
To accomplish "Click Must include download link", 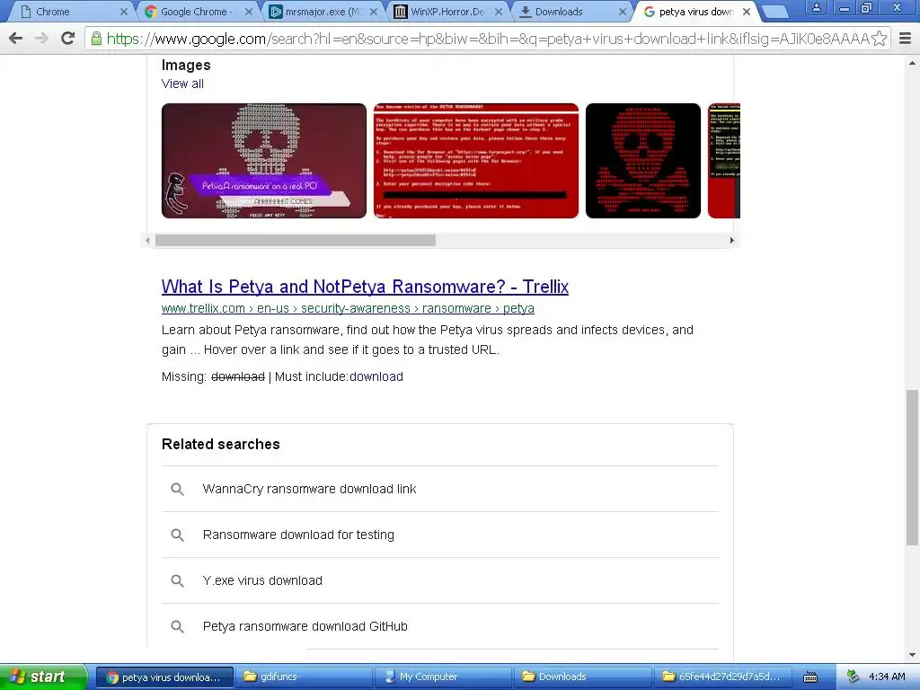I will tap(376, 376).
